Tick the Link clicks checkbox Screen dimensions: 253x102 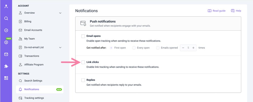(x=83, y=62)
